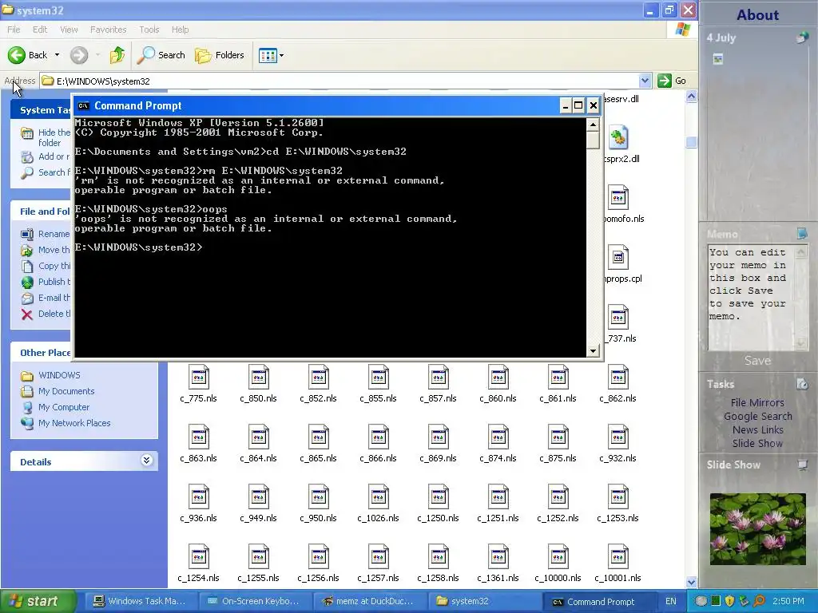Image resolution: width=818 pixels, height=613 pixels.
Task: Click the Memo panel header icon
Action: point(802,234)
